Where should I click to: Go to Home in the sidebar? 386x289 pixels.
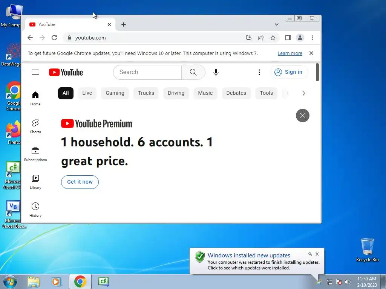click(x=35, y=98)
